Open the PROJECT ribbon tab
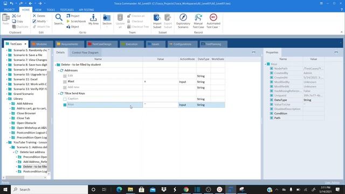 tap(9, 10)
